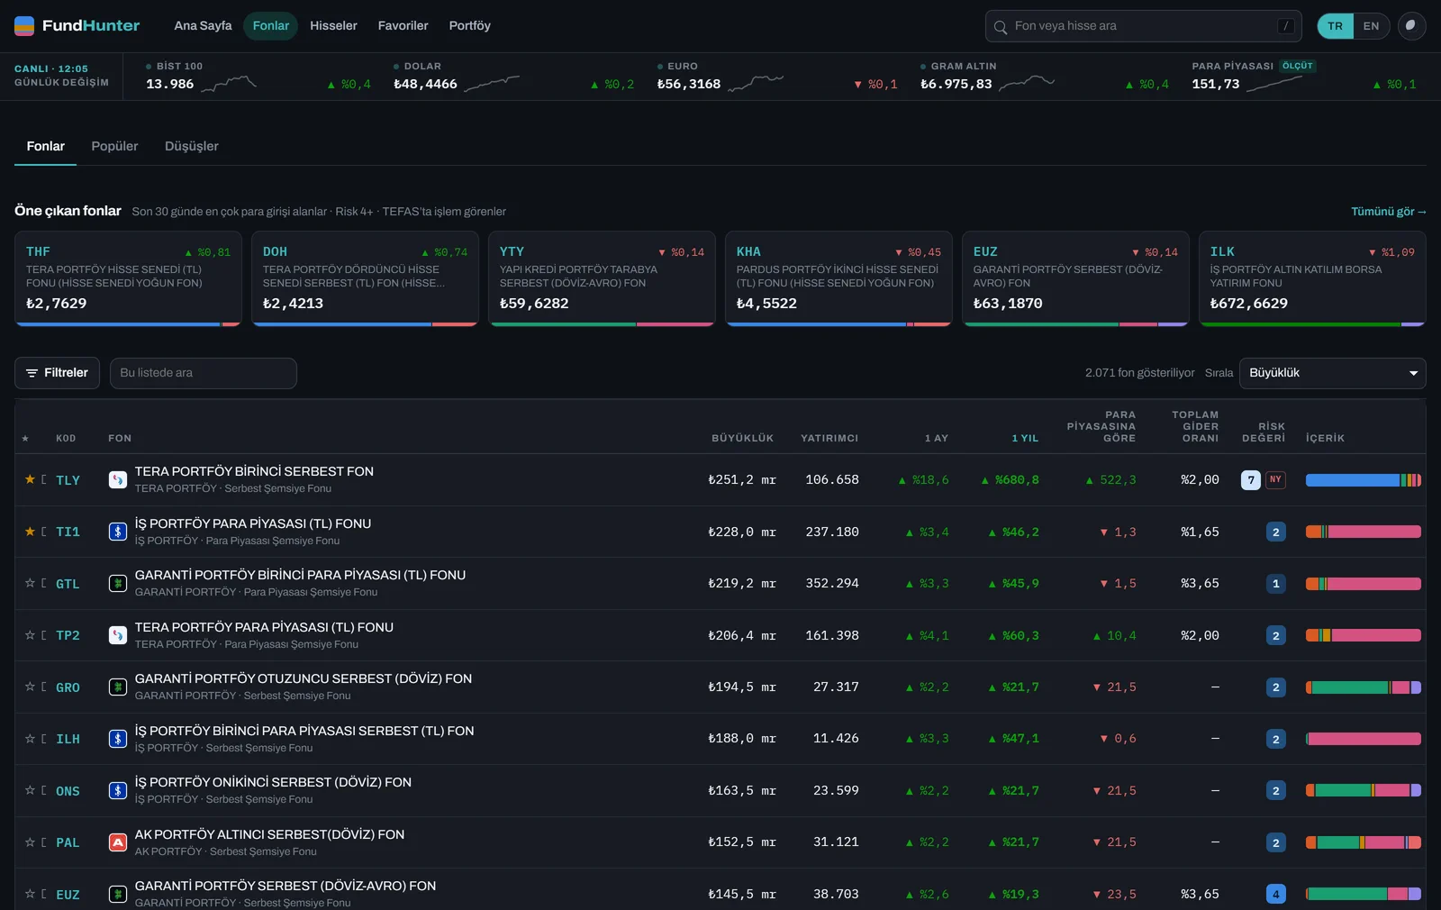1441x910 pixels.
Task: Focus the 'Bu listede ara' list search field
Action: pos(204,373)
